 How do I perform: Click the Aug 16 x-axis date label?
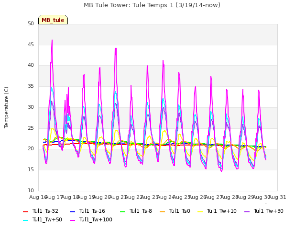[38, 197]
